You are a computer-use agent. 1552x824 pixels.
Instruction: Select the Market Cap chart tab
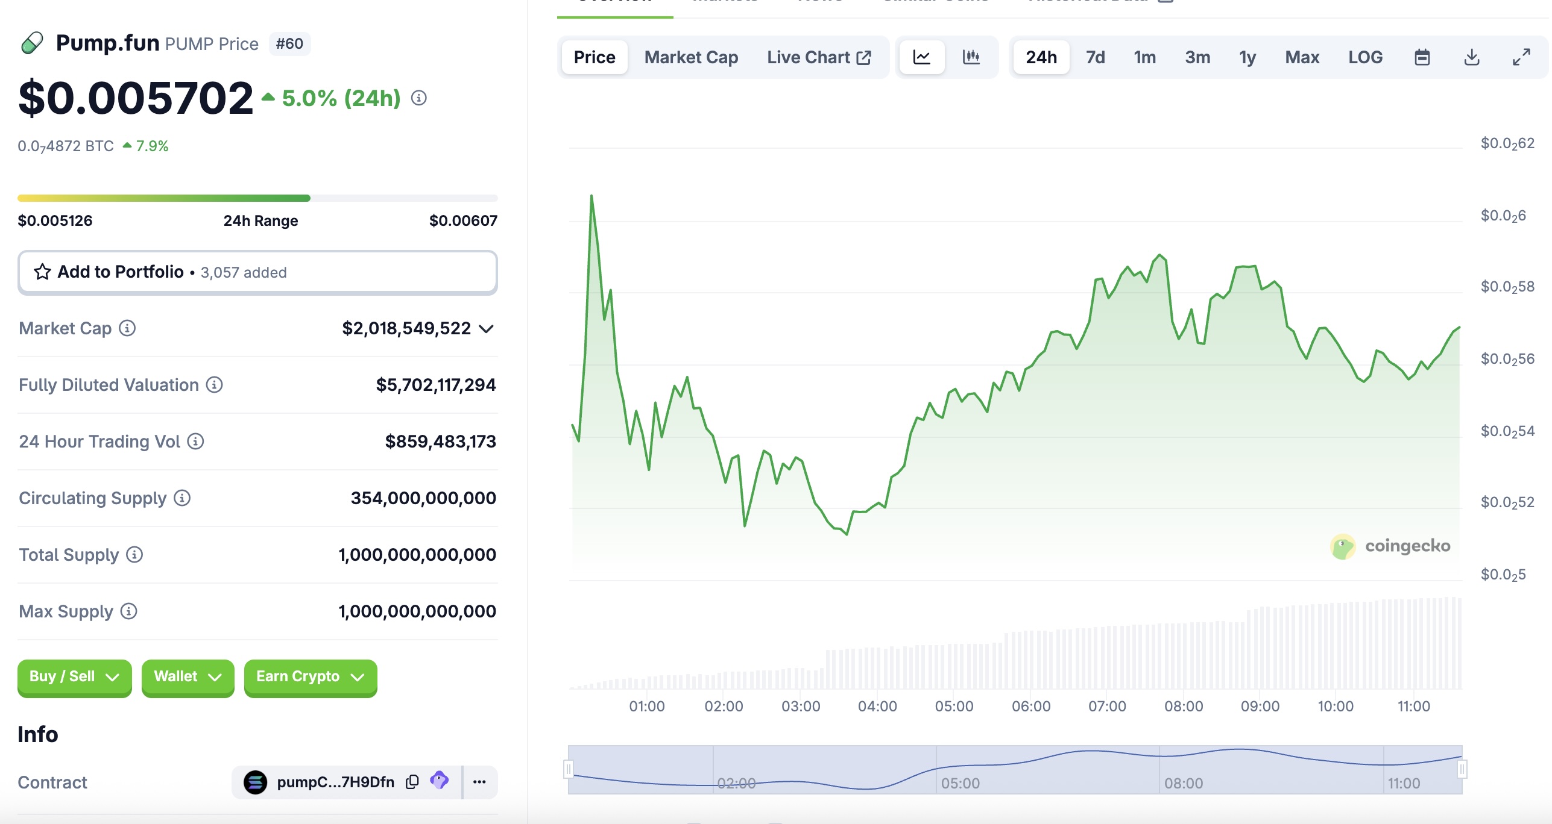click(691, 57)
